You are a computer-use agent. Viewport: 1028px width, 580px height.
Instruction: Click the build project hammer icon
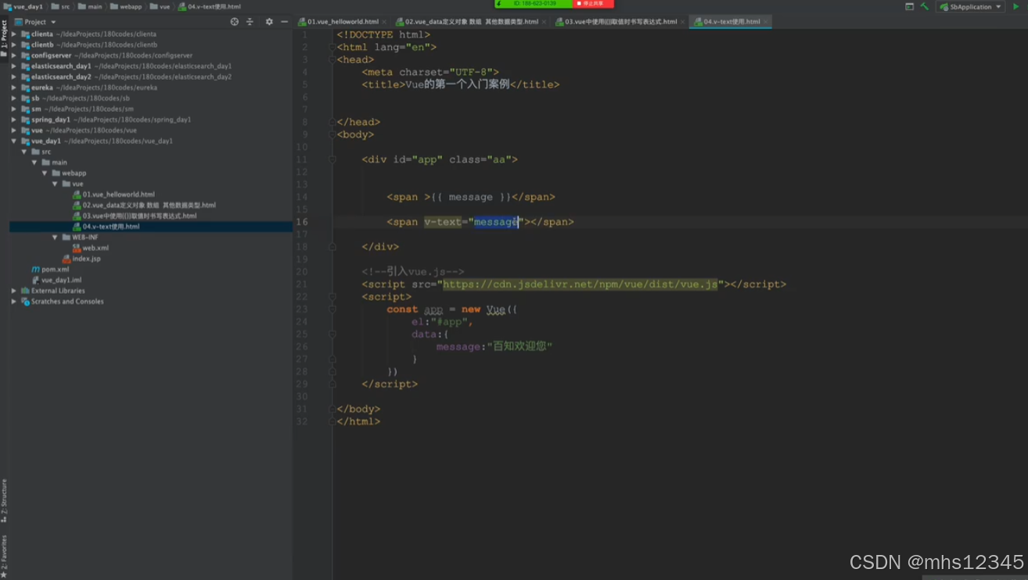tap(925, 6)
